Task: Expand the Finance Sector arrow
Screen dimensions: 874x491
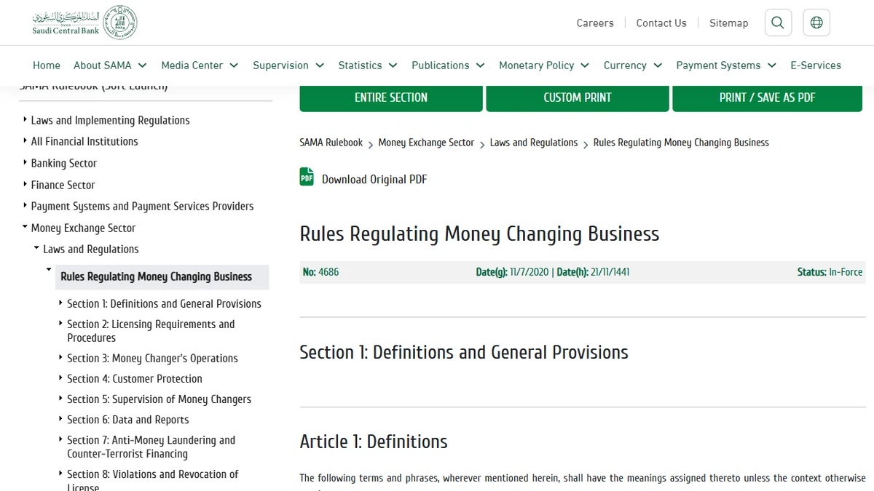Action: click(25, 184)
